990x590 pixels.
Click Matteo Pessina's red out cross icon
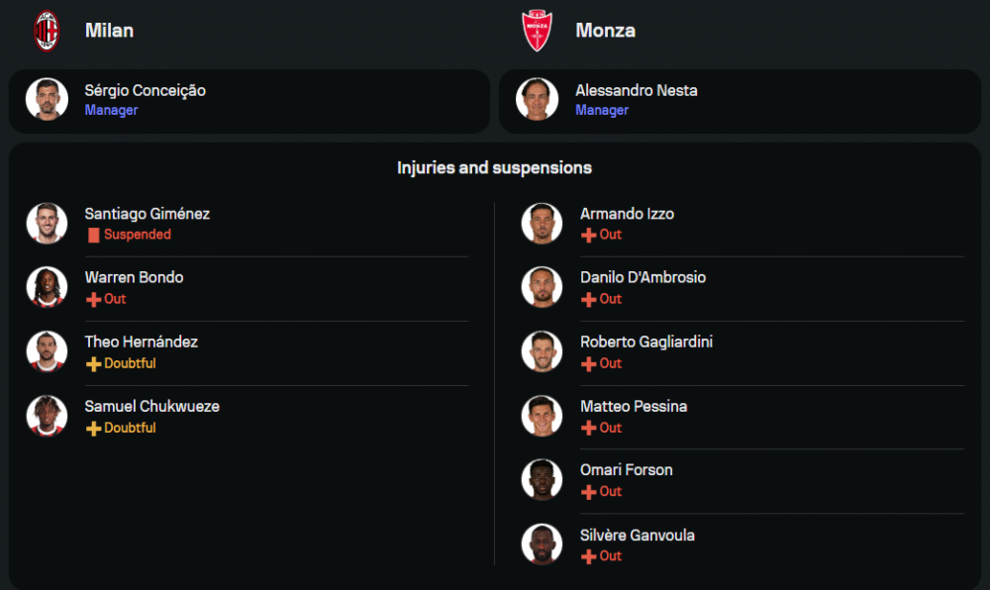click(588, 429)
